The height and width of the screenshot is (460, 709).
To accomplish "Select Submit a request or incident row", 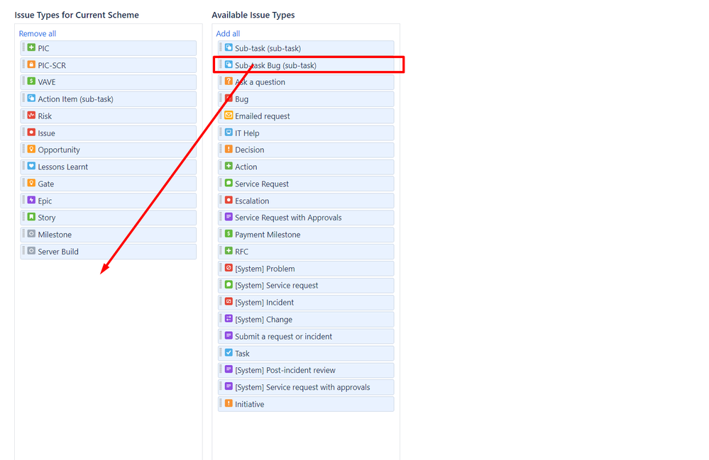I will 306,336.
